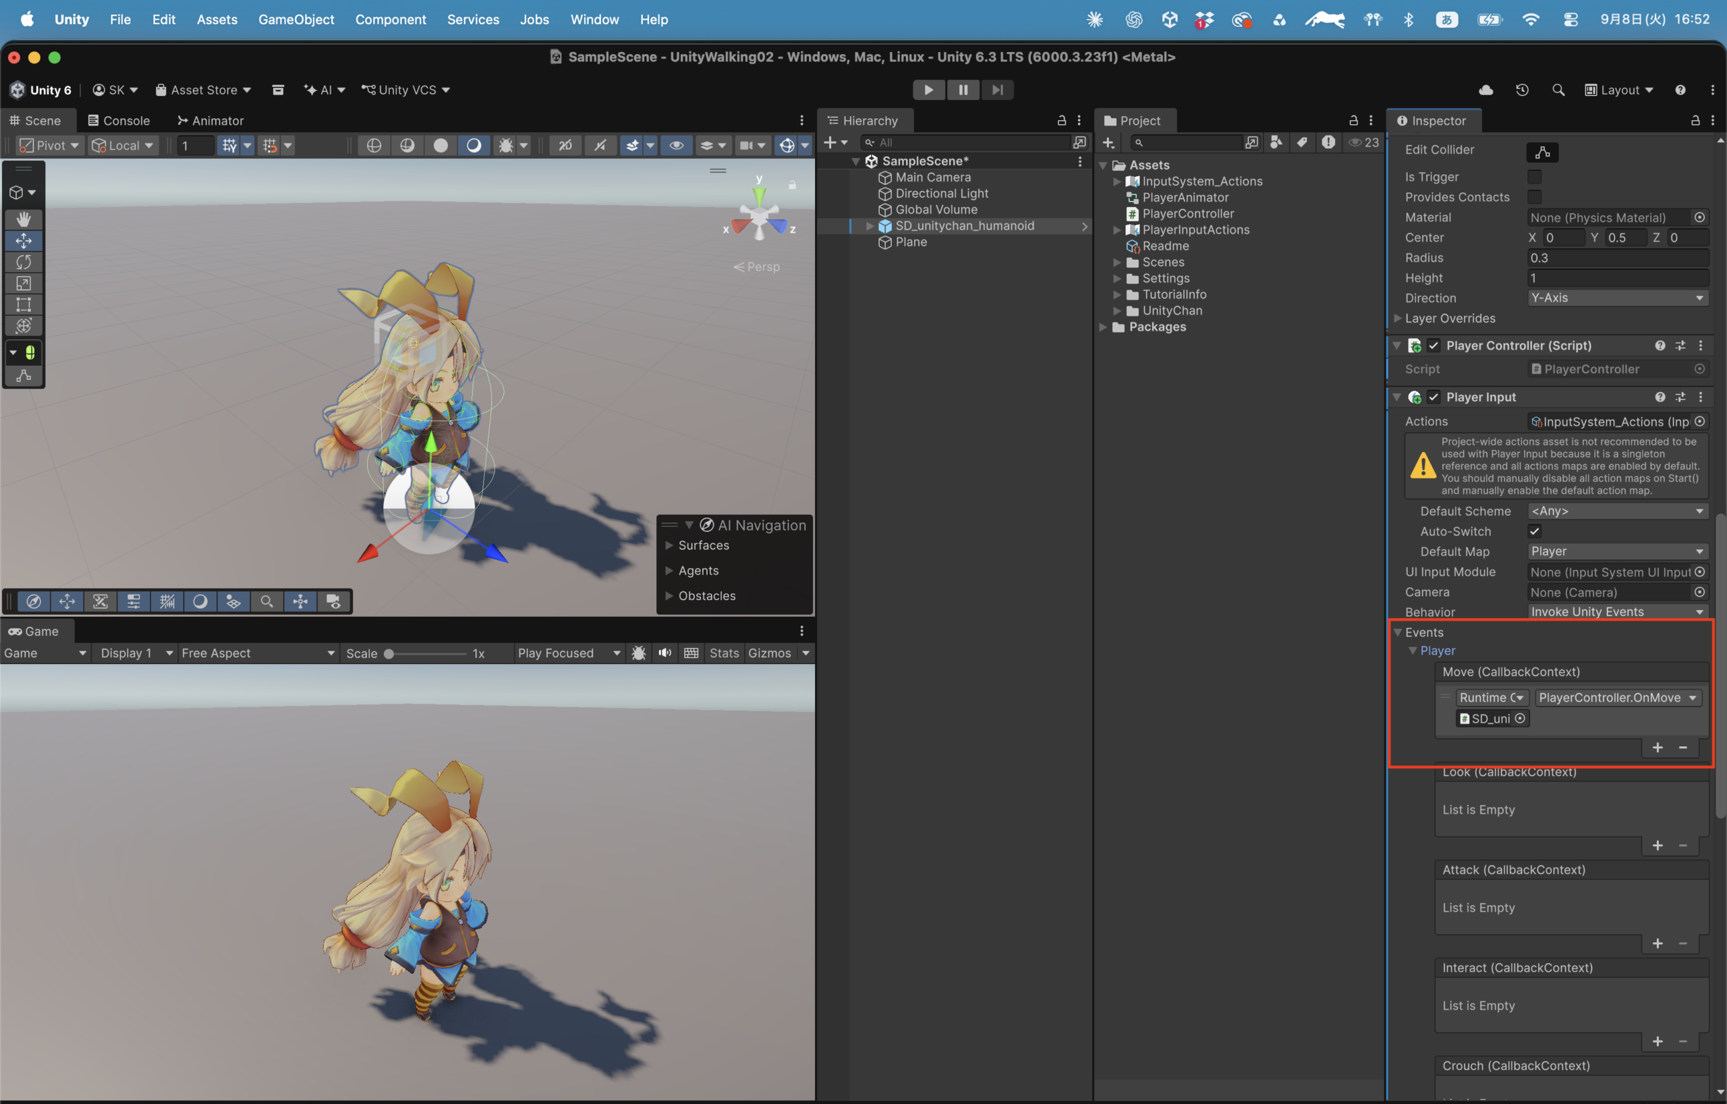Open the Window menu
The image size is (1727, 1104).
pos(594,20)
